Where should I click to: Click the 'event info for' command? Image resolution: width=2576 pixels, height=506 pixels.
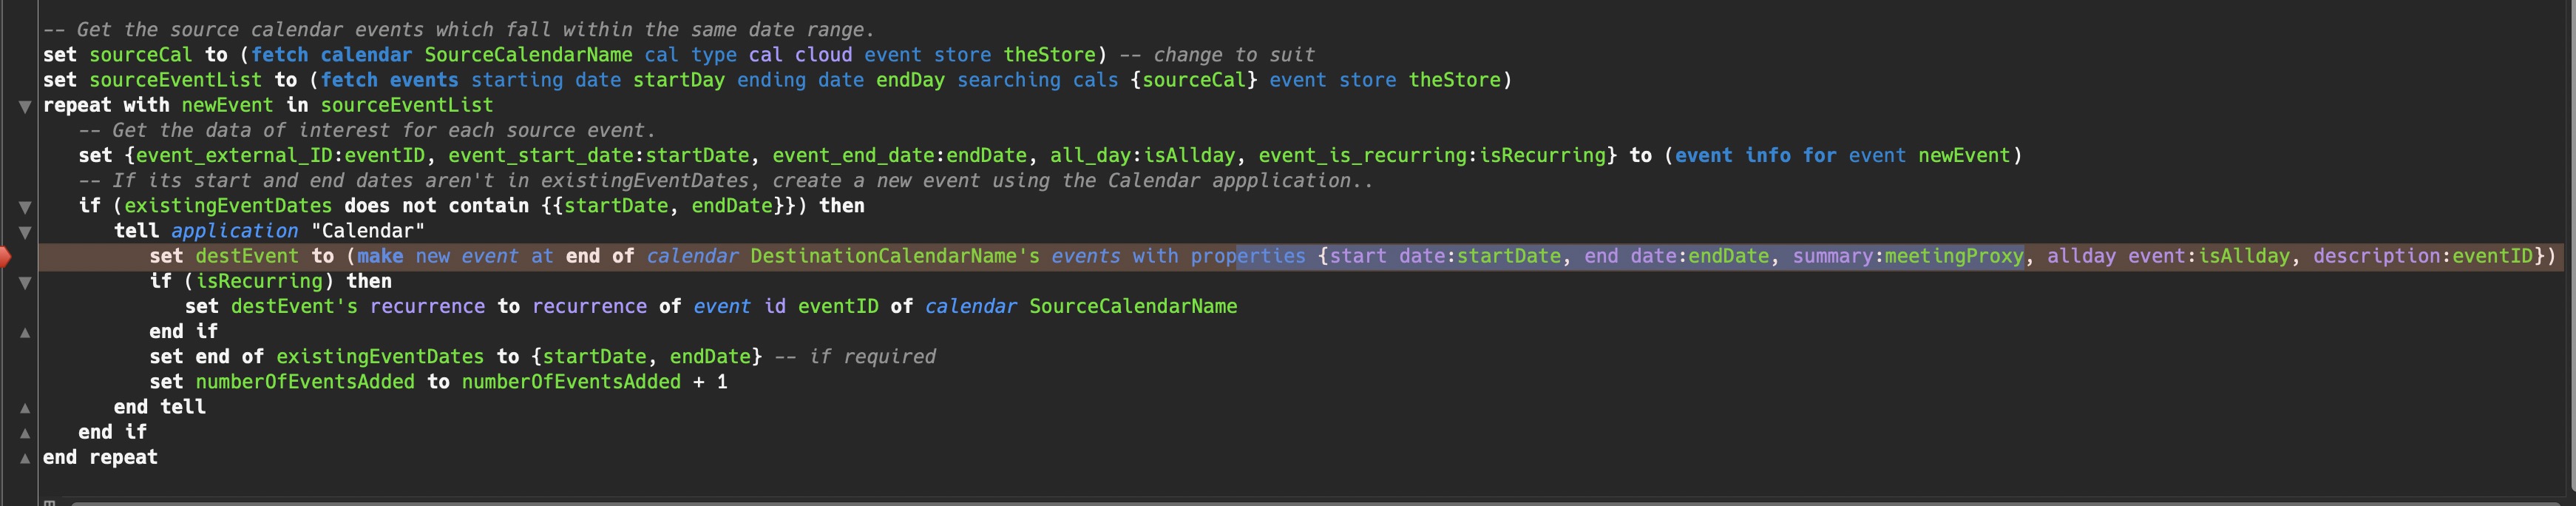1755,156
